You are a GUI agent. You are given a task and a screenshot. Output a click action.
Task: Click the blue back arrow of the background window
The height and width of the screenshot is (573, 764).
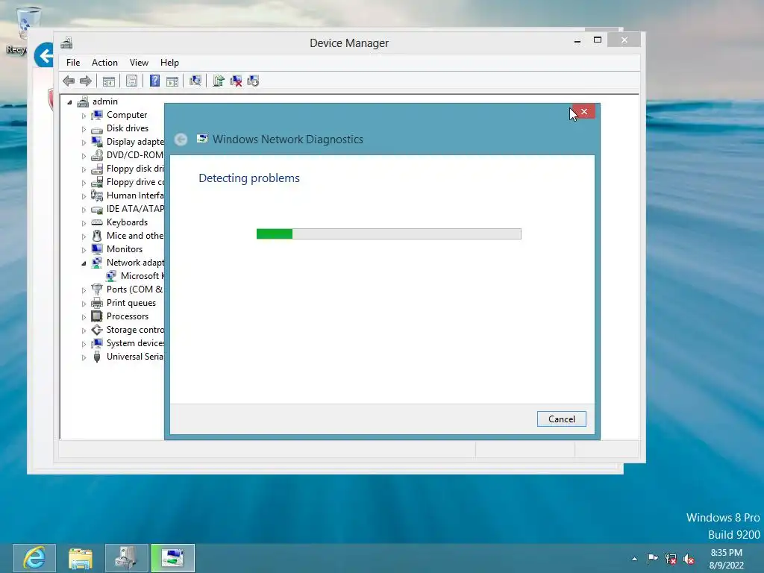44,55
